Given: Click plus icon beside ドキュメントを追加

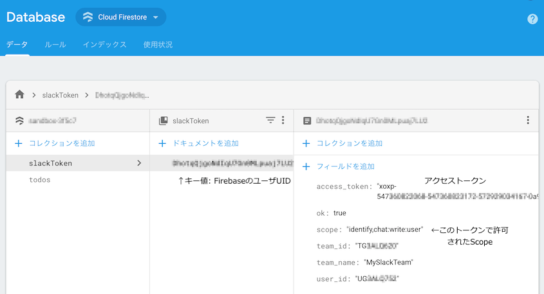Looking at the screenshot, I should [163, 143].
